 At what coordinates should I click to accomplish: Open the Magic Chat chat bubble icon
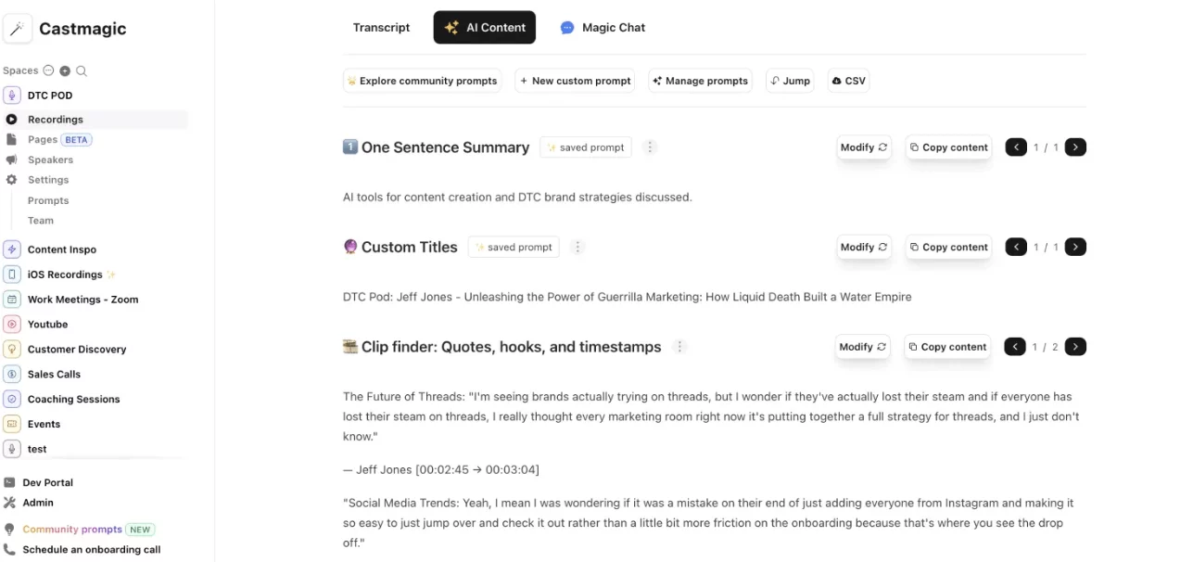566,27
